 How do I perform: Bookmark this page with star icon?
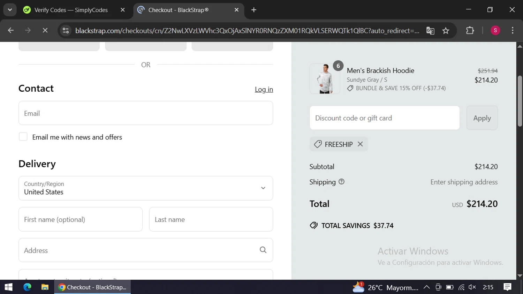[x=446, y=31]
